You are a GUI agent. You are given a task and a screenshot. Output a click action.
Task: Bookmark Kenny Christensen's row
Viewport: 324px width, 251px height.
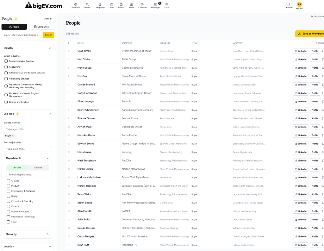[x=323, y=110]
